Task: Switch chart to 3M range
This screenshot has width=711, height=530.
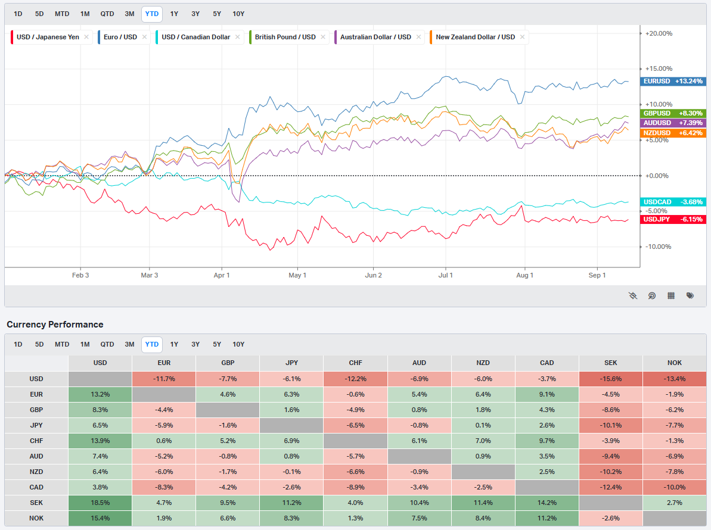Action: coord(130,14)
